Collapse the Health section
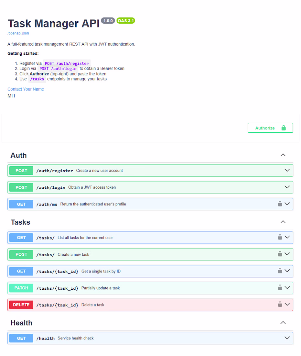The image size is (301, 356). click(x=283, y=323)
